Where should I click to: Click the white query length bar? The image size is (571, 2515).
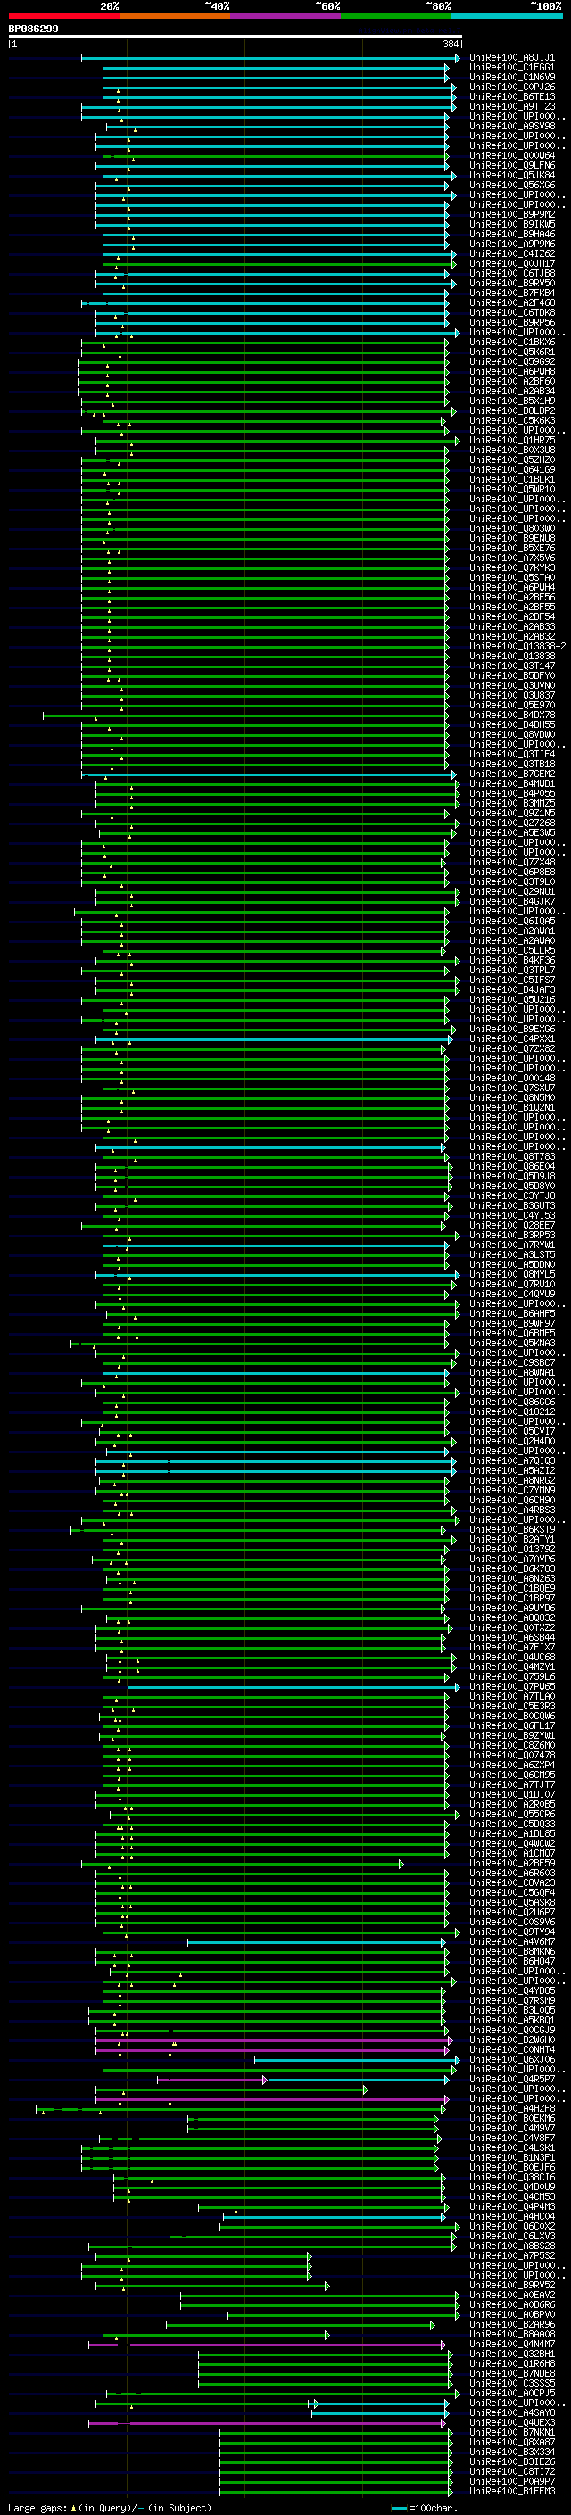(x=236, y=36)
